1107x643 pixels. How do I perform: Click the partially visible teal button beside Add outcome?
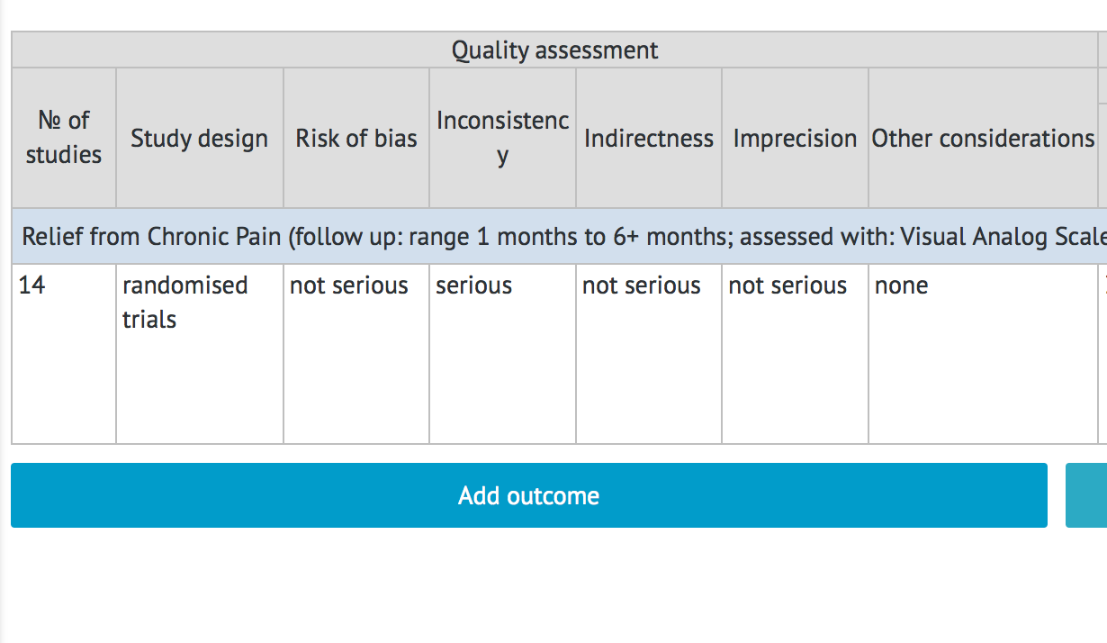coord(1086,495)
